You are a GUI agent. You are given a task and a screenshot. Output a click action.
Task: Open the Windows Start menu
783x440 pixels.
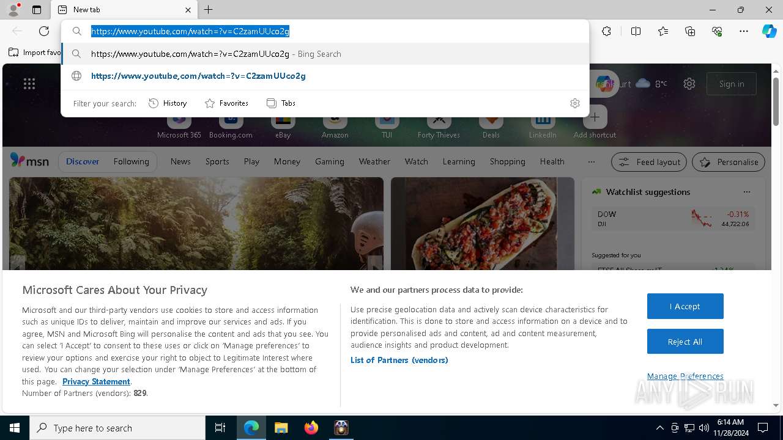(15, 428)
